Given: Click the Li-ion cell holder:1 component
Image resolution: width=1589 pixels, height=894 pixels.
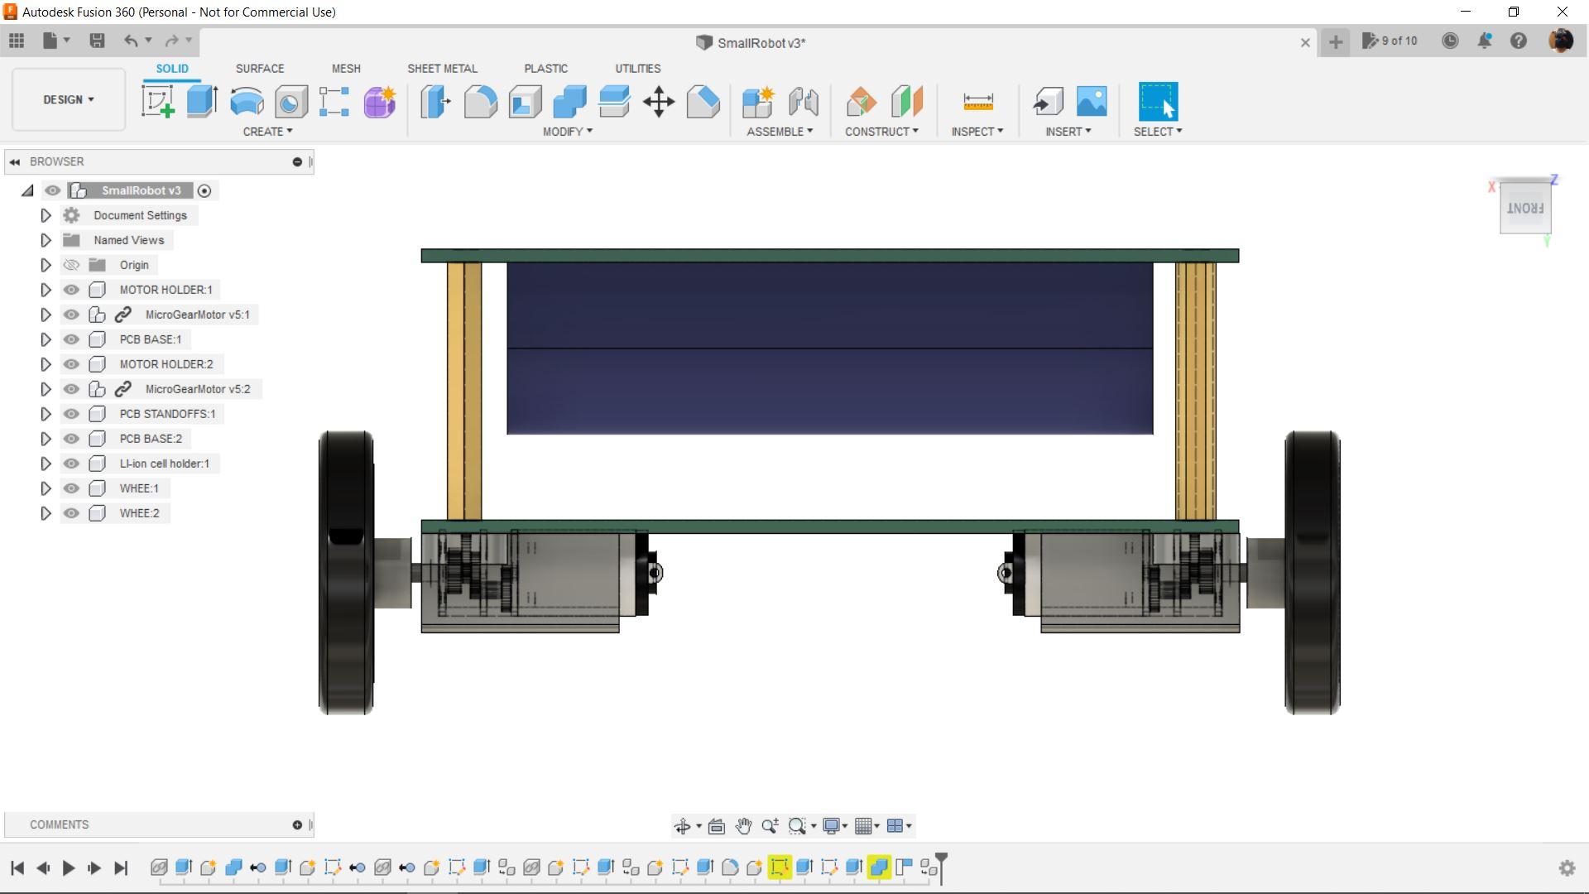Looking at the screenshot, I should click(x=164, y=464).
